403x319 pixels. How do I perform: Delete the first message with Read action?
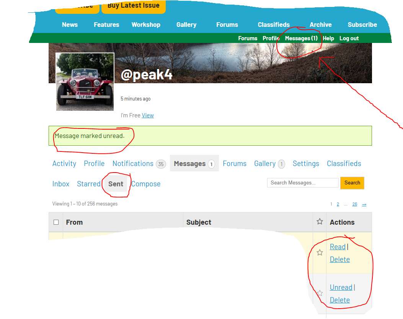pyautogui.click(x=340, y=259)
